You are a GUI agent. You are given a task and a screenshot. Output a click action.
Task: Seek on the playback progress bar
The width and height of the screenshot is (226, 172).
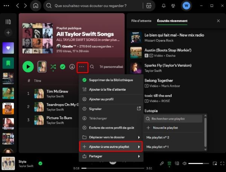pyautogui.click(x=113, y=168)
